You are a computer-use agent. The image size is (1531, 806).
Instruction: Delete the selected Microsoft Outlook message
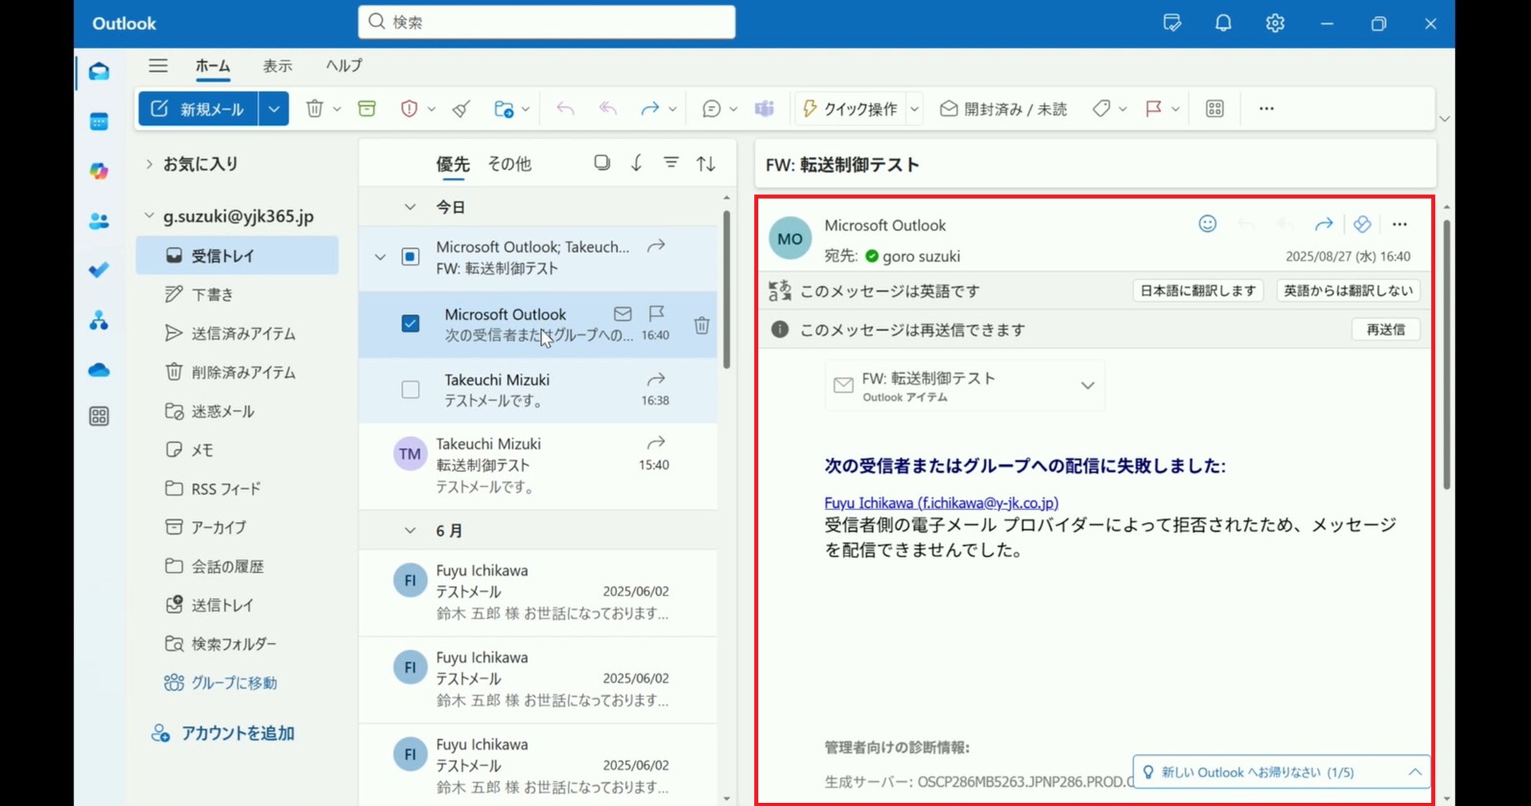pos(702,325)
